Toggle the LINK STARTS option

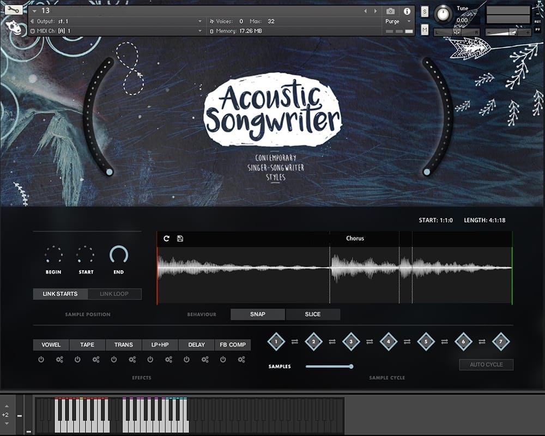point(60,294)
